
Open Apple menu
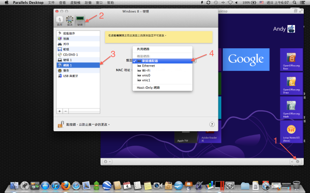click(6, 2)
